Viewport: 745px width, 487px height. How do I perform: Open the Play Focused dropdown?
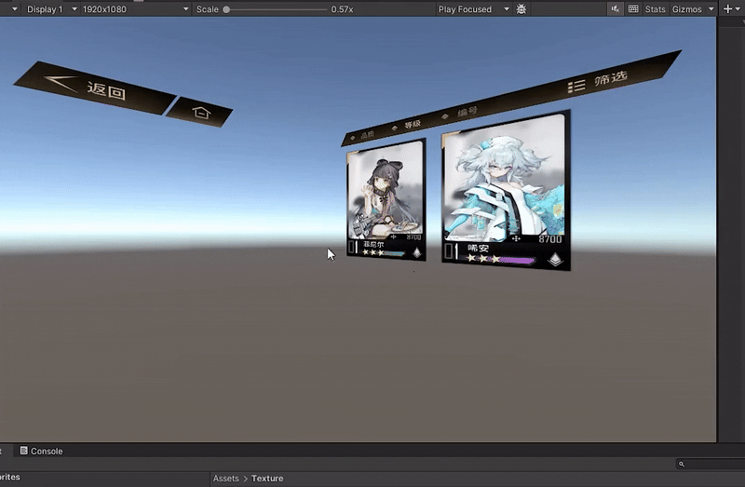473,9
